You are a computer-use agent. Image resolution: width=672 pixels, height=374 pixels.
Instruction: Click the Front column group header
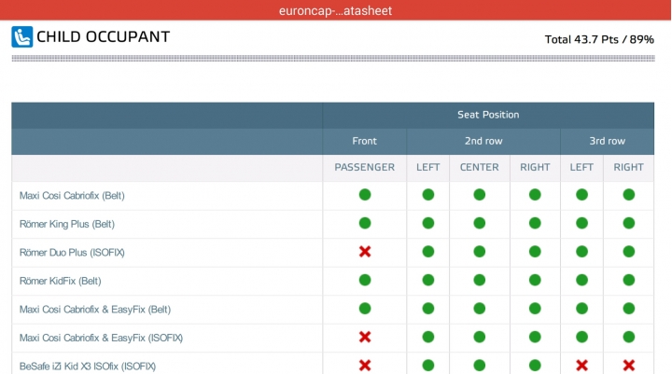364,141
